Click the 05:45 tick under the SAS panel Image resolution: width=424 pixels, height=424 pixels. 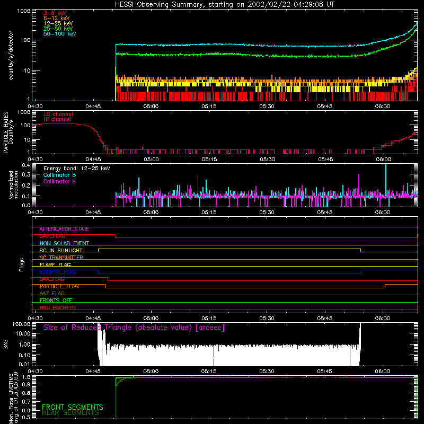pos(325,372)
